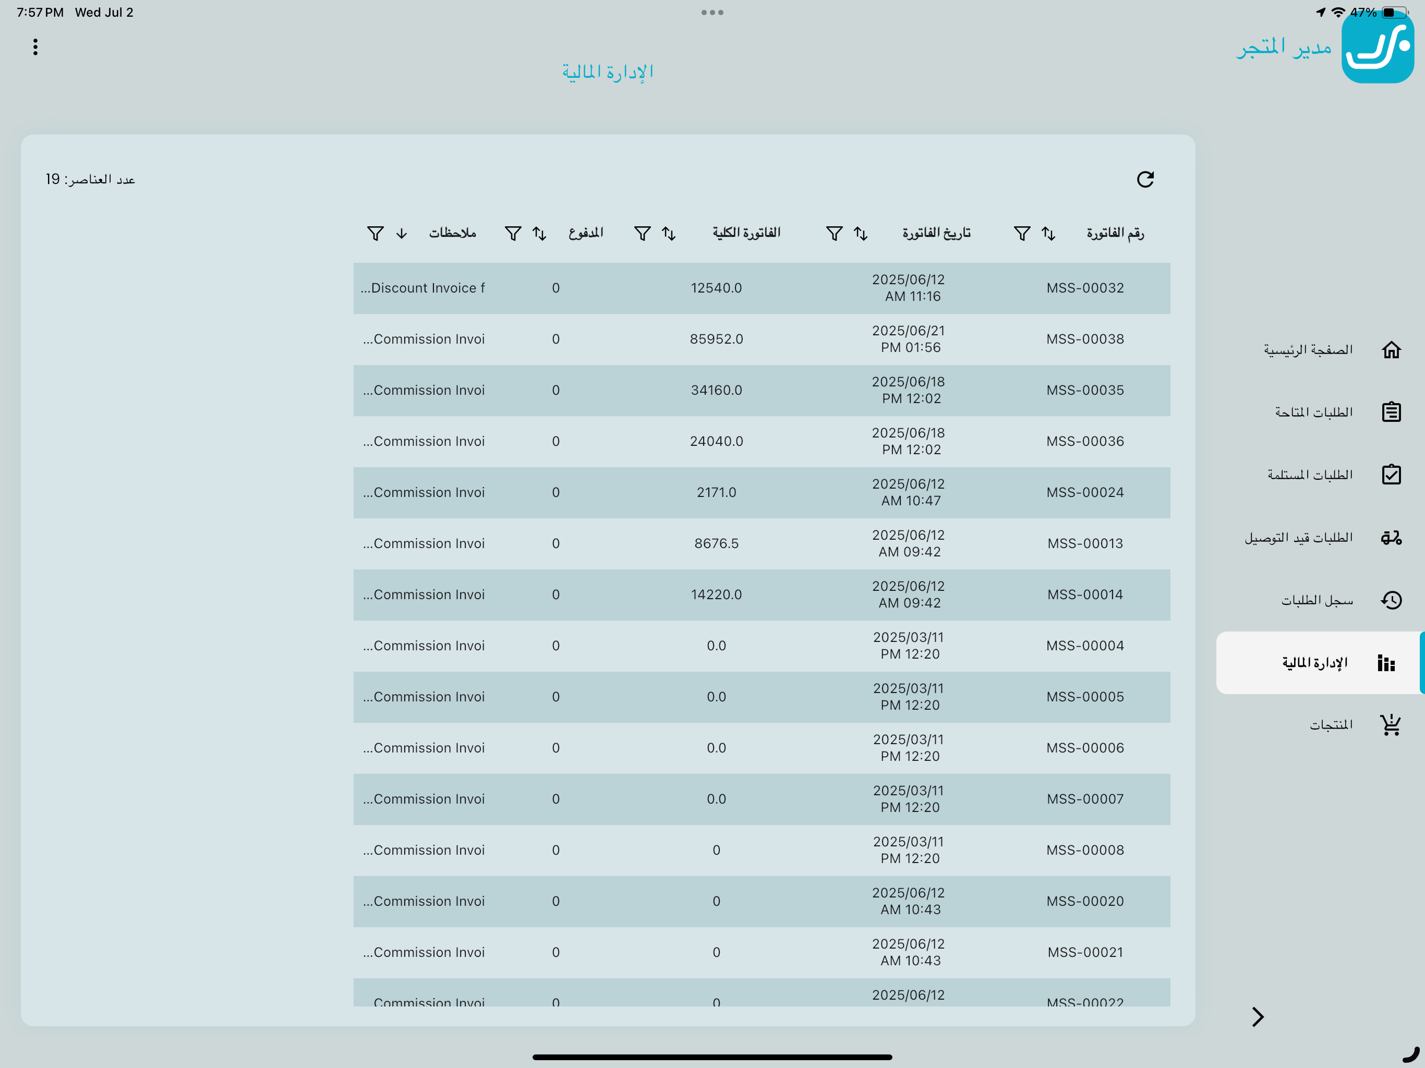Click total amount 85952.0
This screenshot has height=1068, width=1425.
pyautogui.click(x=716, y=339)
